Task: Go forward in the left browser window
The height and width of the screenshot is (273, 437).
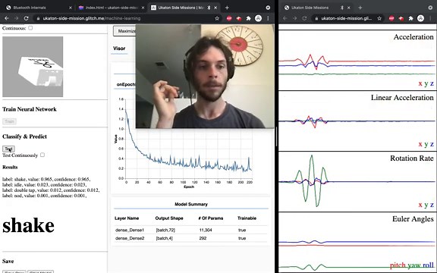Action: click(x=16, y=18)
